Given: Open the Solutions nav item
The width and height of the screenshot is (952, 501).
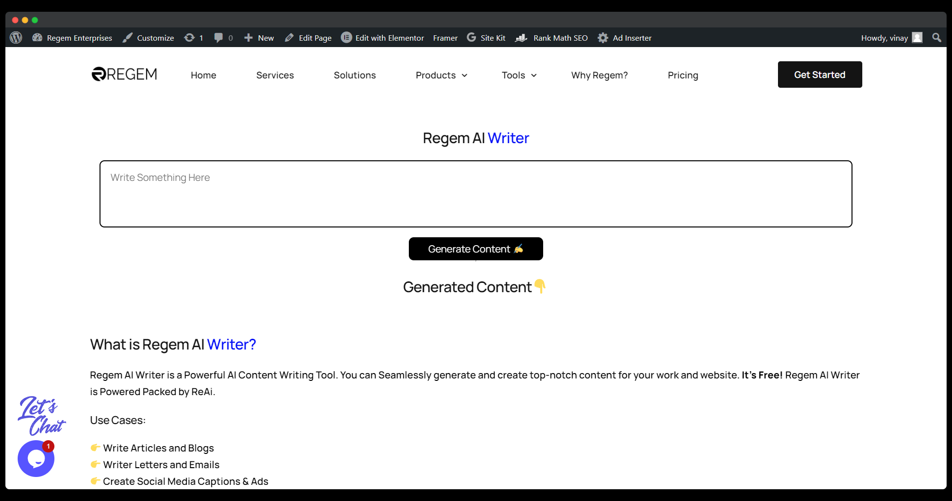Looking at the screenshot, I should (355, 75).
